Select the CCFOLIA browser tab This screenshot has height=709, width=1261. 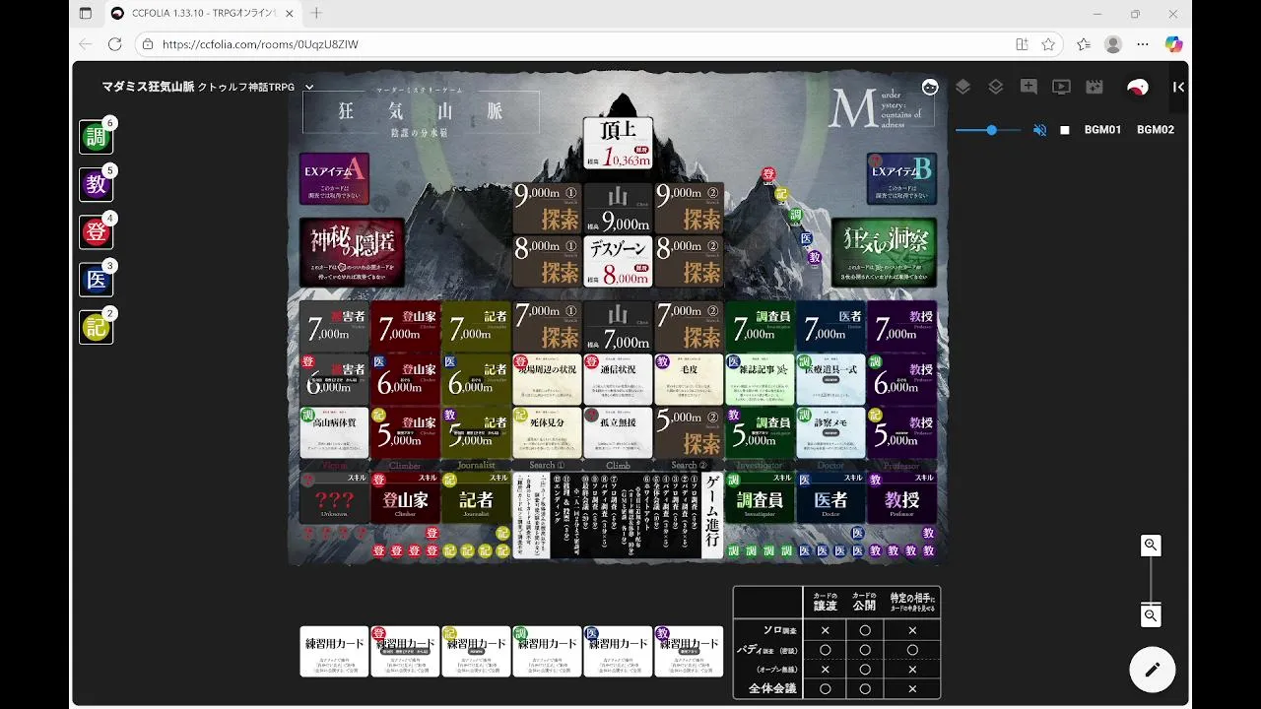coord(201,14)
